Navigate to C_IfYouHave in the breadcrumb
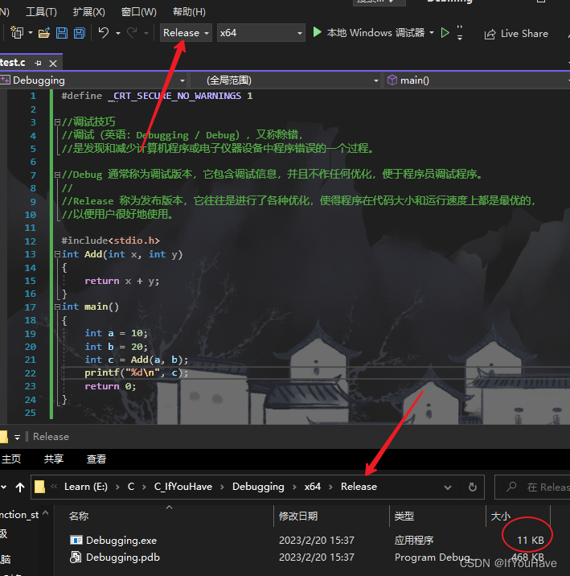Viewport: 570px width, 576px height. [183, 487]
